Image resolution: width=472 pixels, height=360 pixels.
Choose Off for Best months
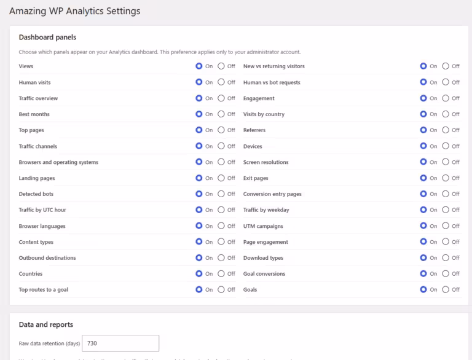[221, 114]
